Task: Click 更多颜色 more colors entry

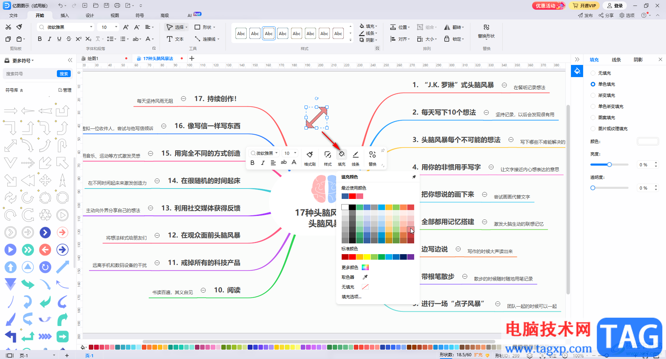Action: click(355, 267)
